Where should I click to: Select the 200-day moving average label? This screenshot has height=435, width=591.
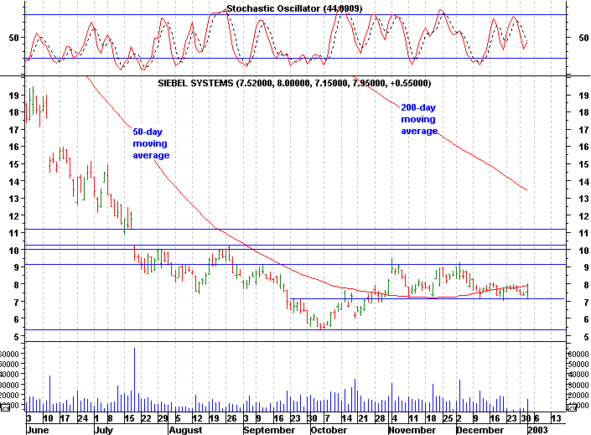point(419,119)
